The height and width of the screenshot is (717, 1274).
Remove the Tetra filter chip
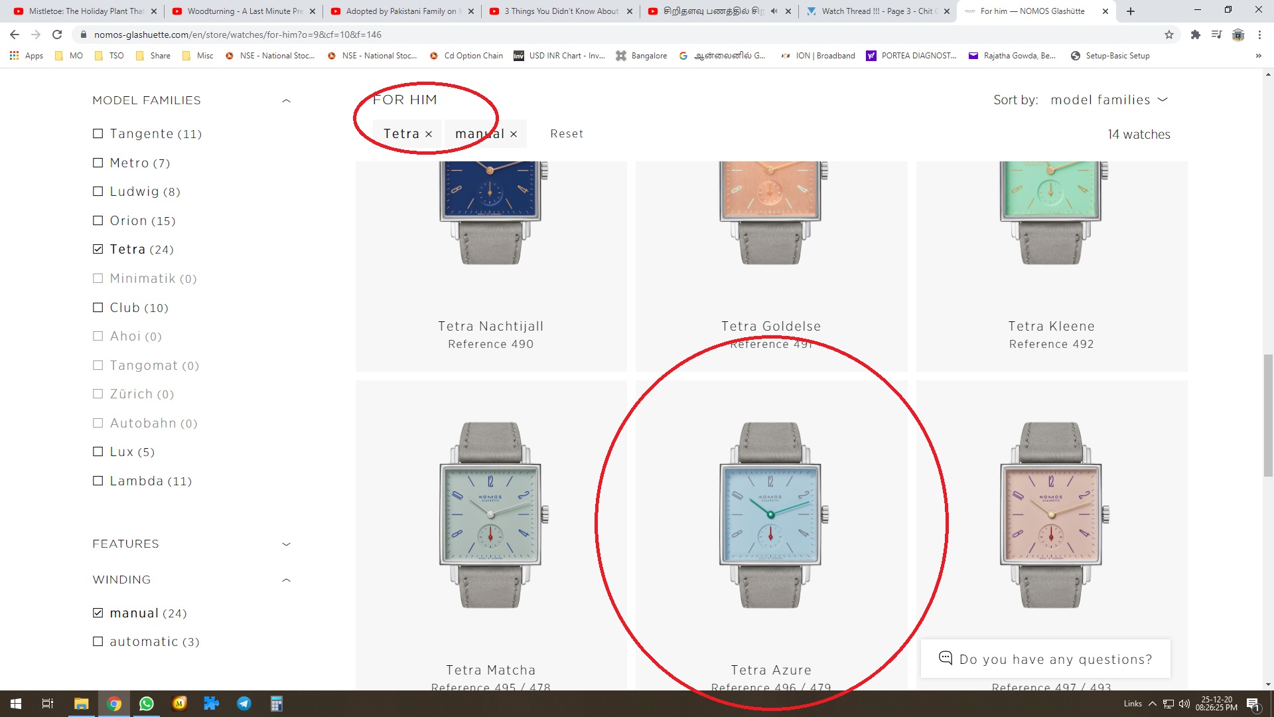(x=429, y=134)
